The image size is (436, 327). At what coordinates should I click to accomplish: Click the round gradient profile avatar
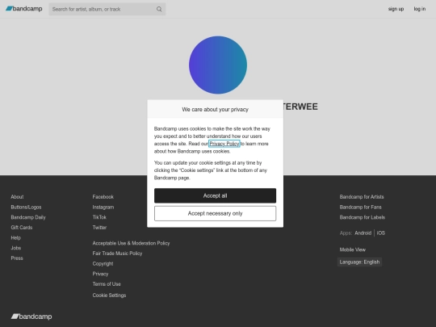click(x=218, y=65)
